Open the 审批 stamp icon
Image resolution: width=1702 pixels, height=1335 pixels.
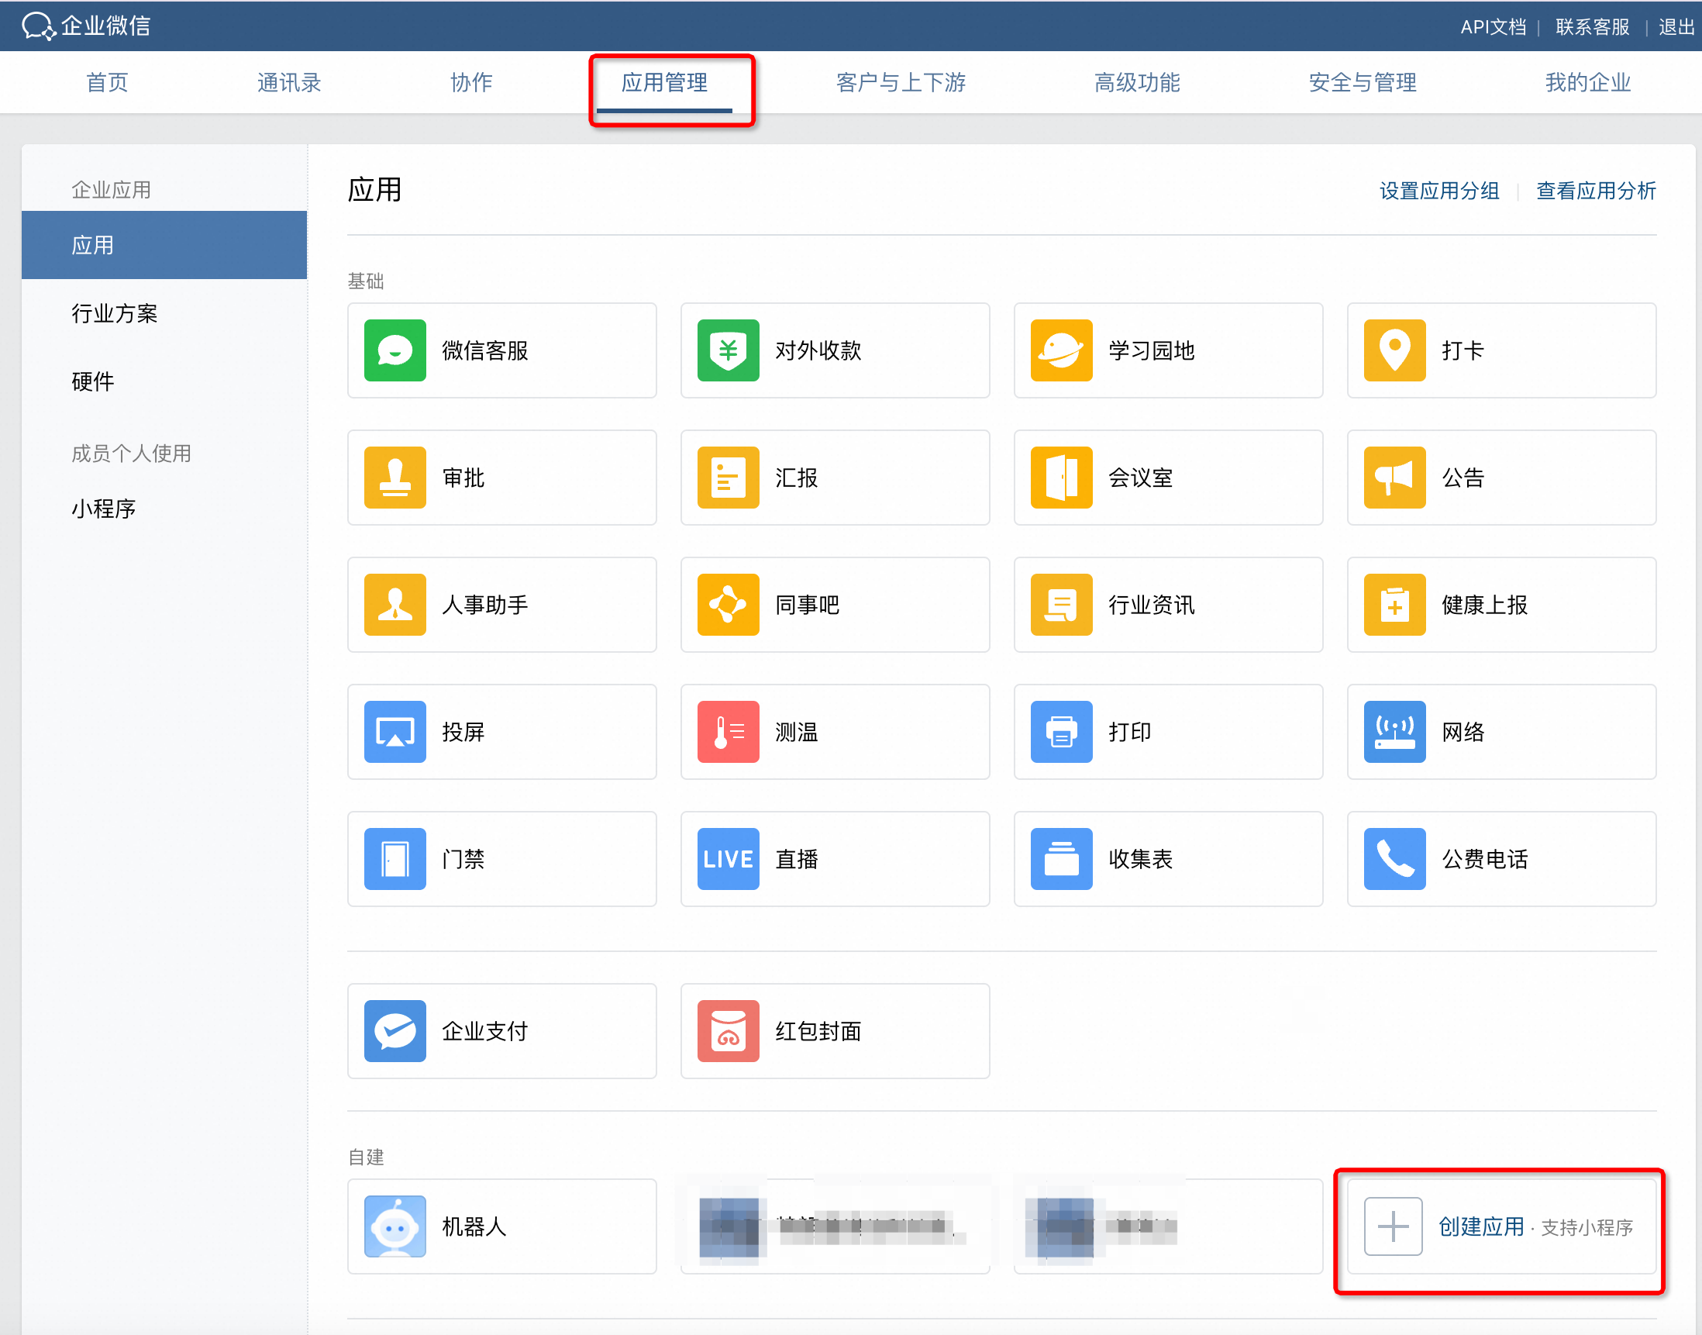(x=394, y=478)
